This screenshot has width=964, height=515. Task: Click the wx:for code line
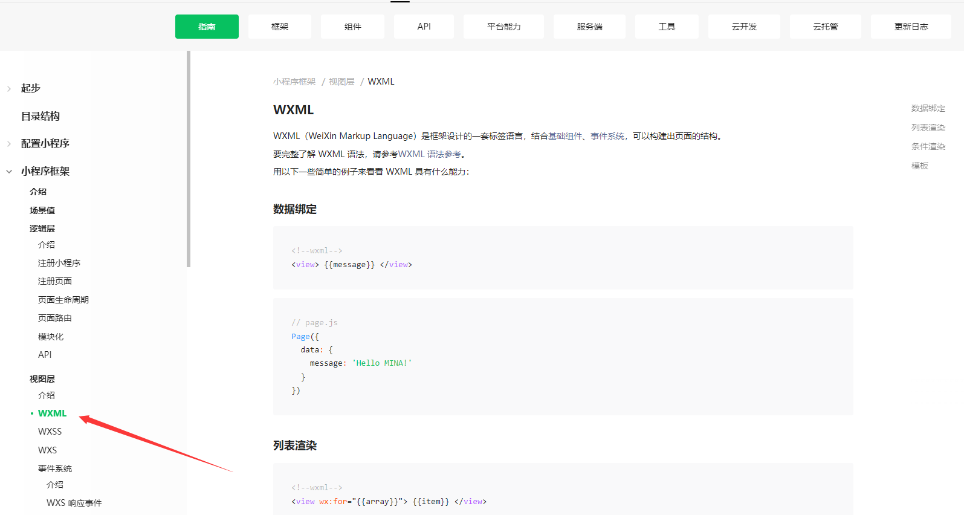(x=389, y=502)
